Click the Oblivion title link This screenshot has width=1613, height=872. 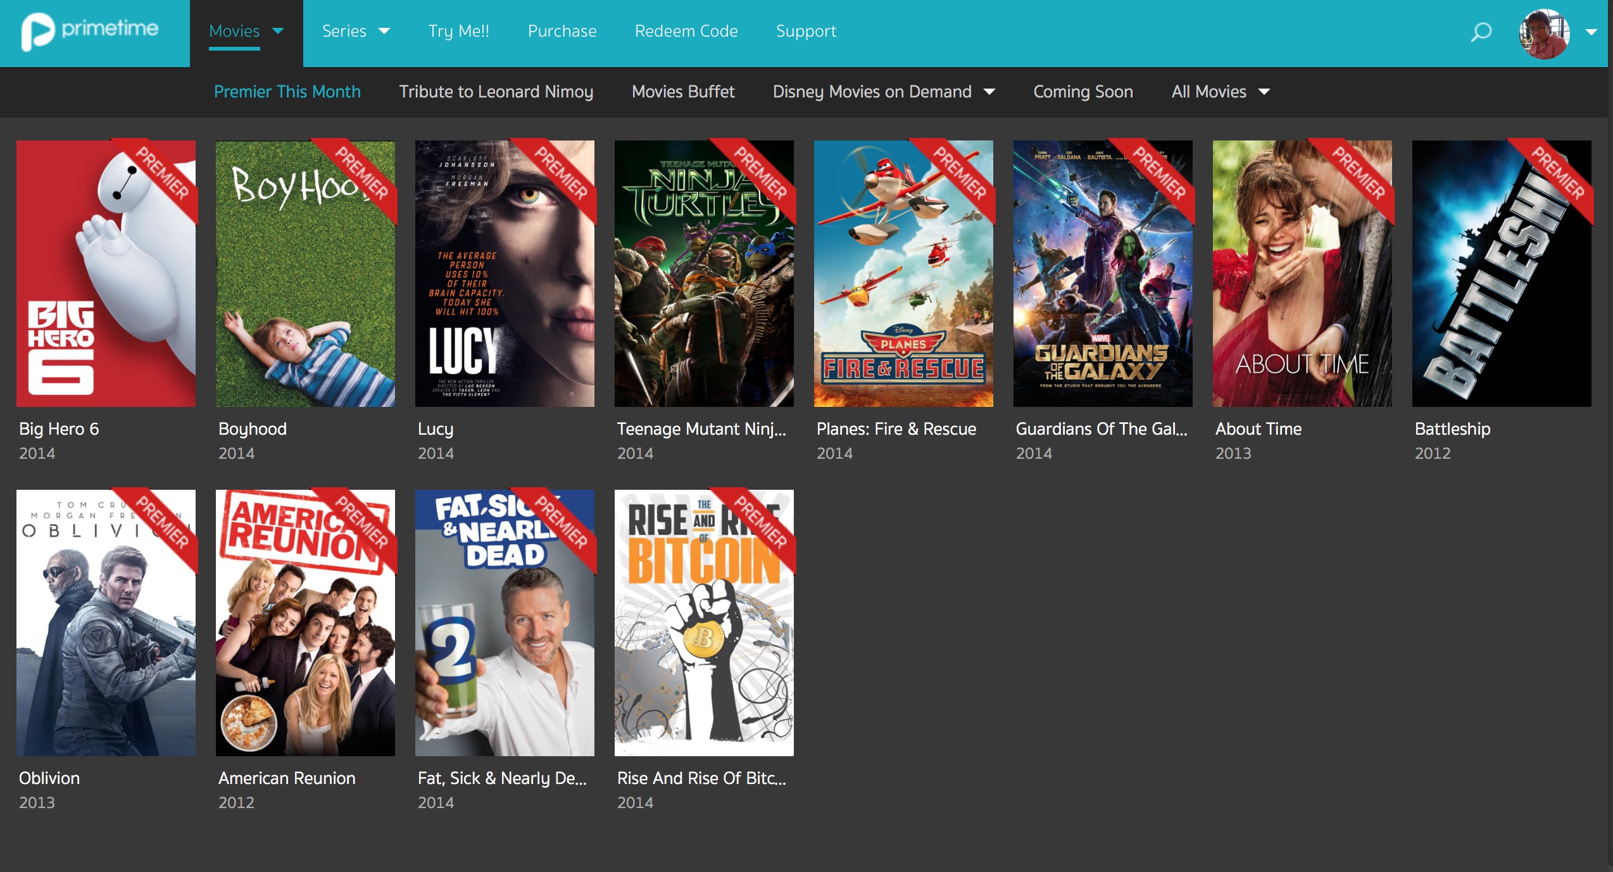[x=49, y=778]
